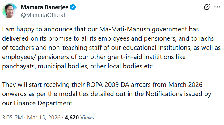
Task: Click the 4,620 view count number
Action: pos(72,118)
